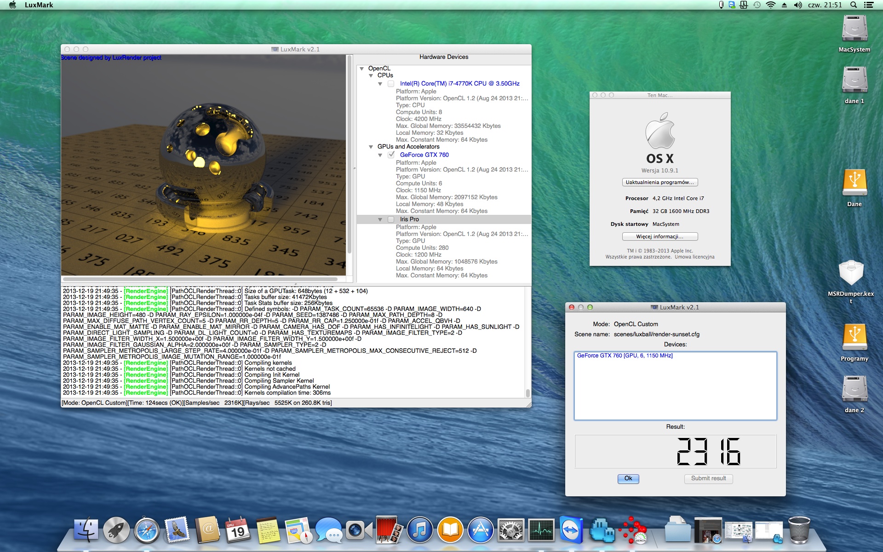Click the eject icon in menu bar

pos(785,5)
